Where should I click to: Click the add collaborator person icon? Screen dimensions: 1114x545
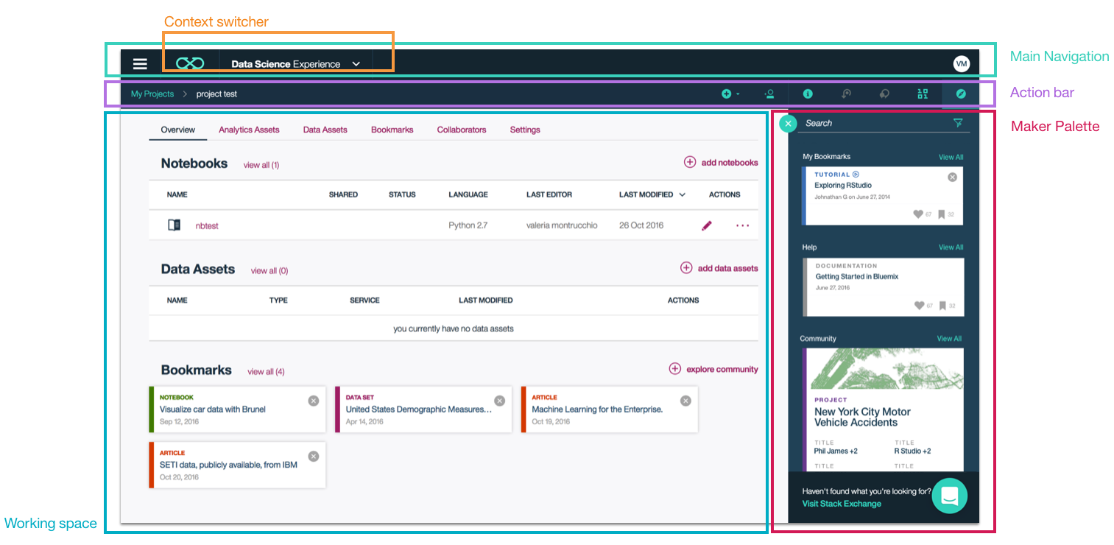click(769, 94)
